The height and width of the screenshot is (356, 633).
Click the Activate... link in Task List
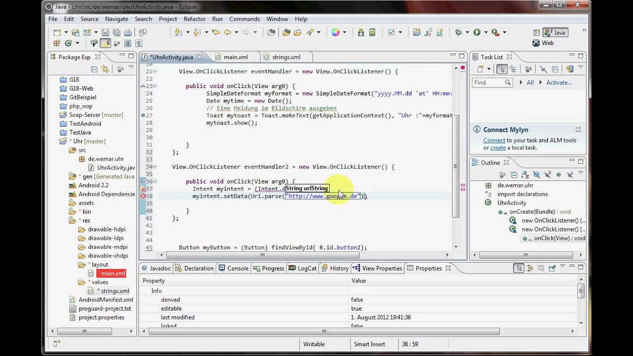tap(559, 83)
